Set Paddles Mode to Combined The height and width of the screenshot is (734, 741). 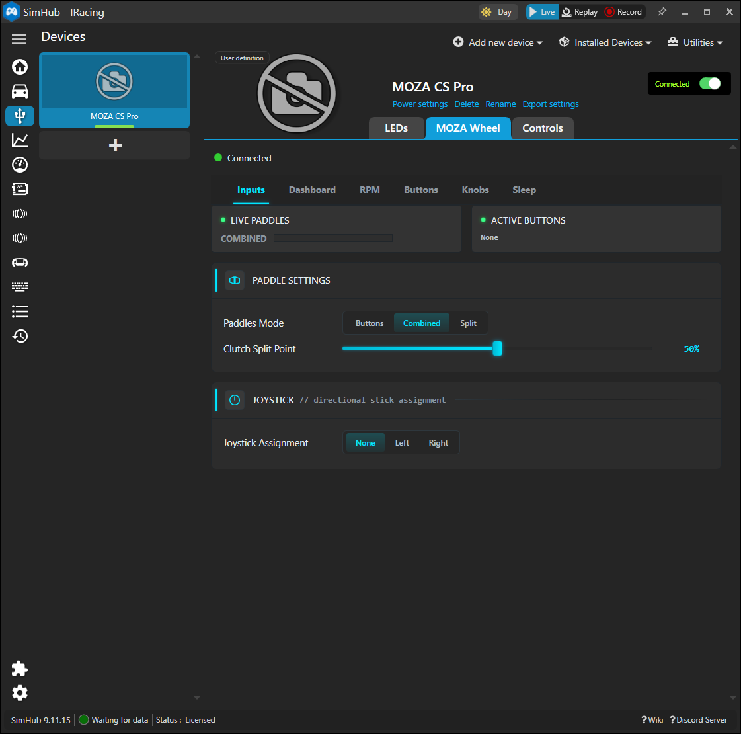(x=422, y=323)
